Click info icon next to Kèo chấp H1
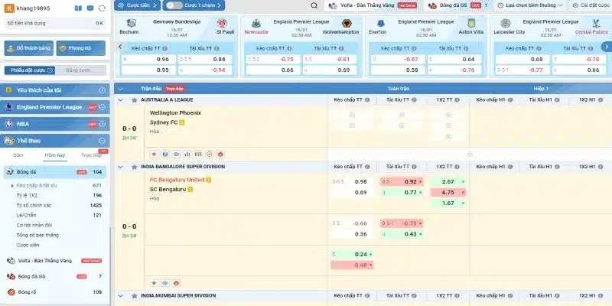This screenshot has height=306, width=612. pyautogui.click(x=509, y=100)
